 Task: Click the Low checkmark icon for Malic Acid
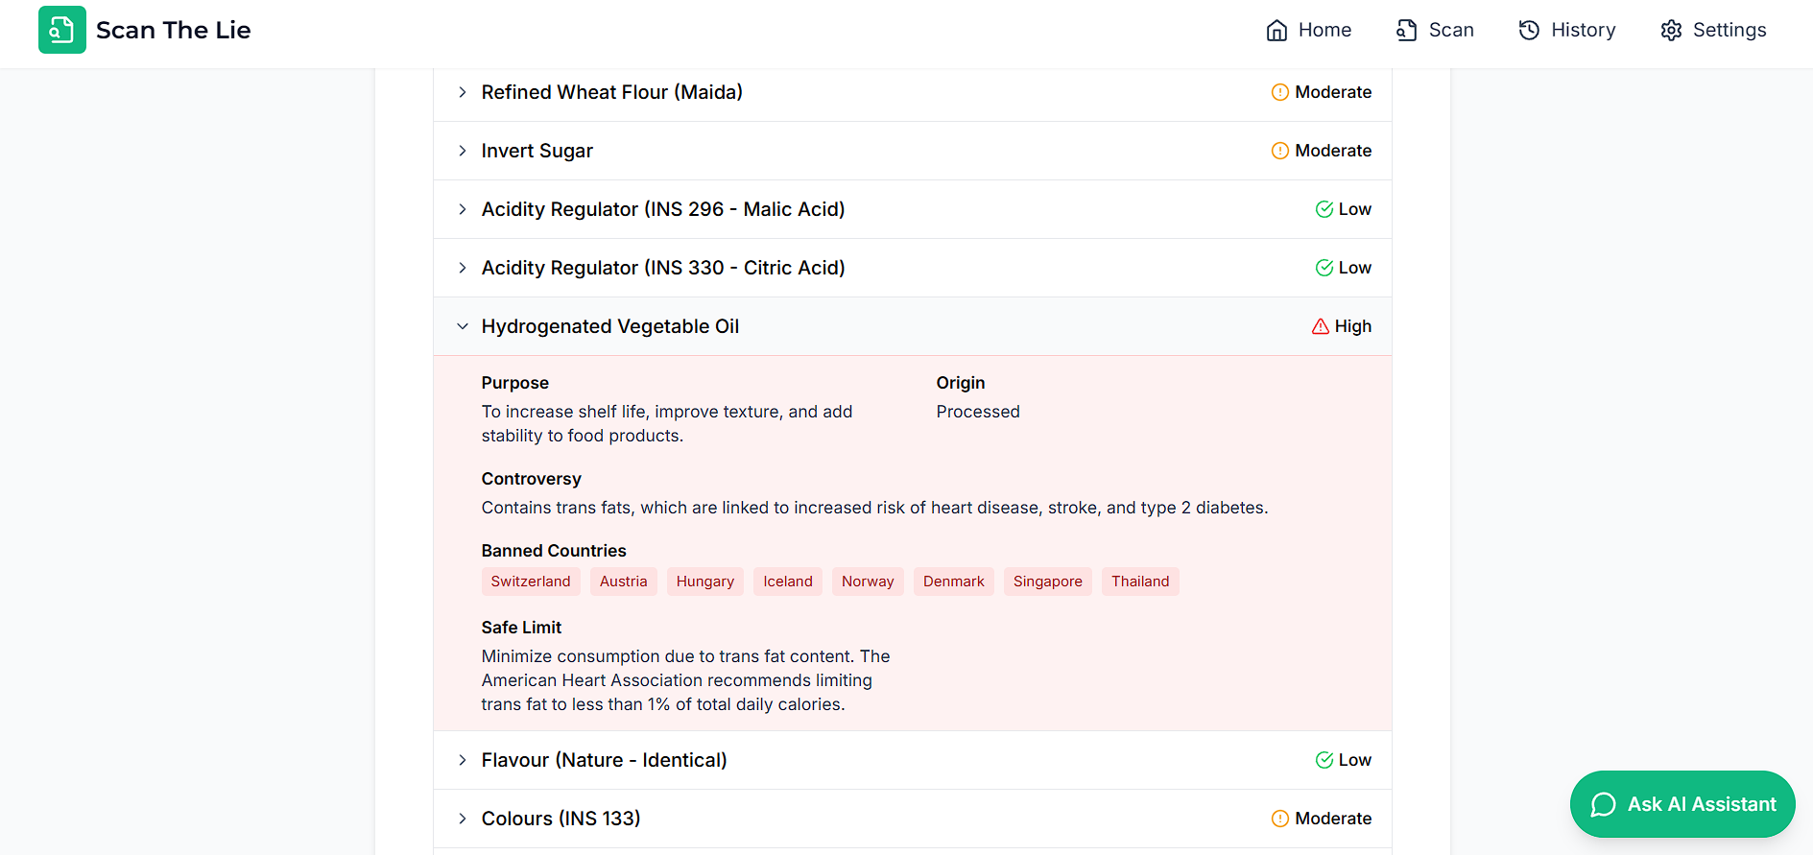click(x=1324, y=209)
